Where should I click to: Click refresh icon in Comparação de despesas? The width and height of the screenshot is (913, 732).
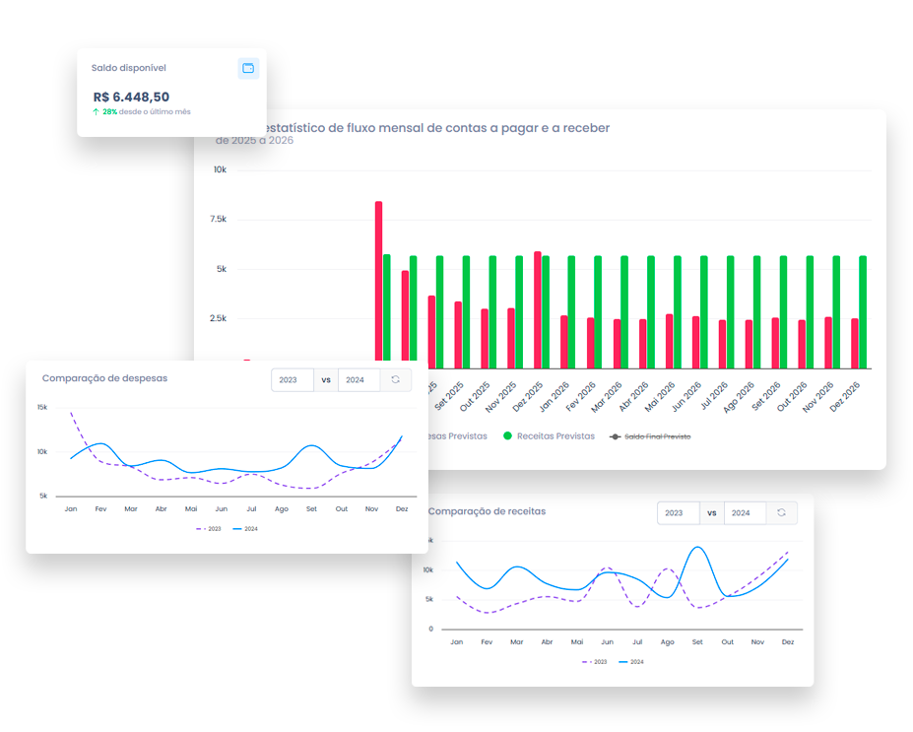pyautogui.click(x=395, y=379)
